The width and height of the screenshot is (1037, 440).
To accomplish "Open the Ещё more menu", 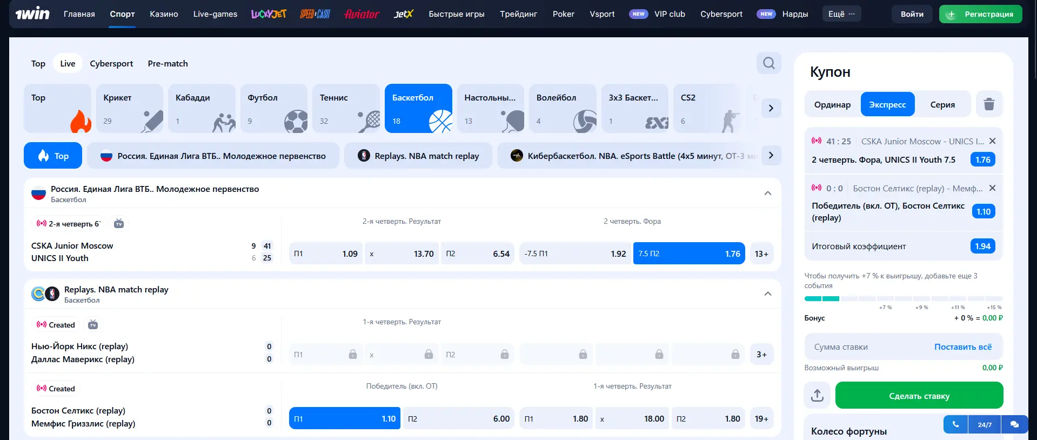I will (841, 14).
